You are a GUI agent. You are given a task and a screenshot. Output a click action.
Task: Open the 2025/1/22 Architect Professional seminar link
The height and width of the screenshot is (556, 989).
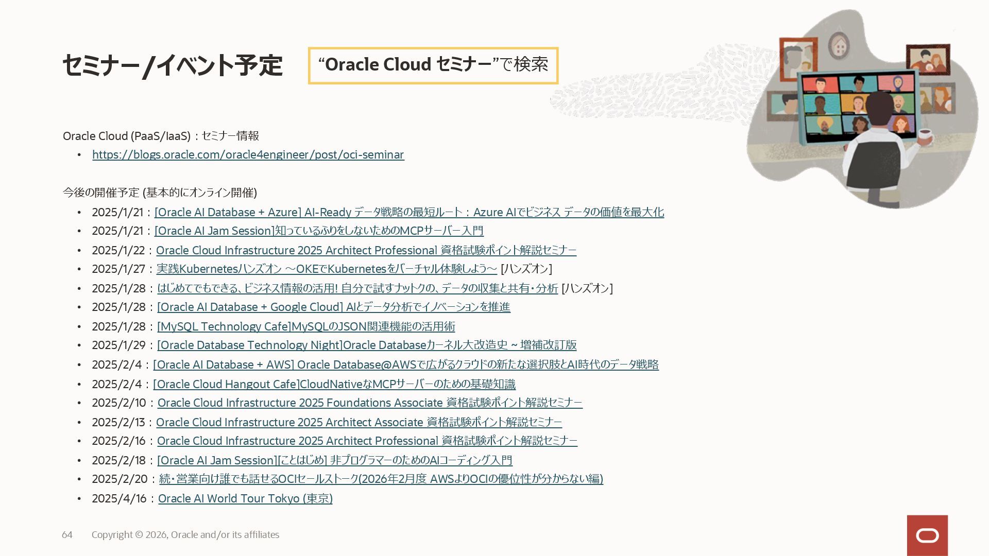tap(366, 250)
